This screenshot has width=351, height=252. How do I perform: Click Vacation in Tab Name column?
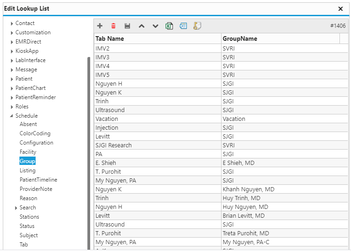(158, 119)
